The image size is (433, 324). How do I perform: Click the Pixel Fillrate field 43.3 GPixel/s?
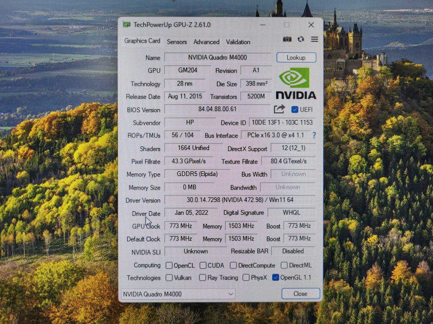pyautogui.click(x=188, y=161)
